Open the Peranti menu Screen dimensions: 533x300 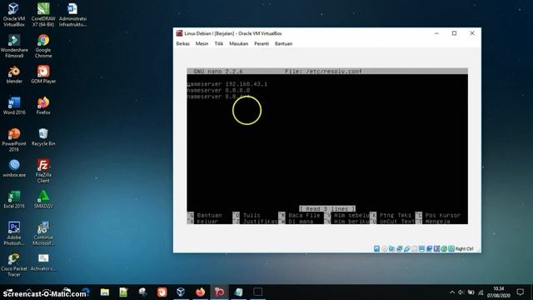(x=262, y=43)
